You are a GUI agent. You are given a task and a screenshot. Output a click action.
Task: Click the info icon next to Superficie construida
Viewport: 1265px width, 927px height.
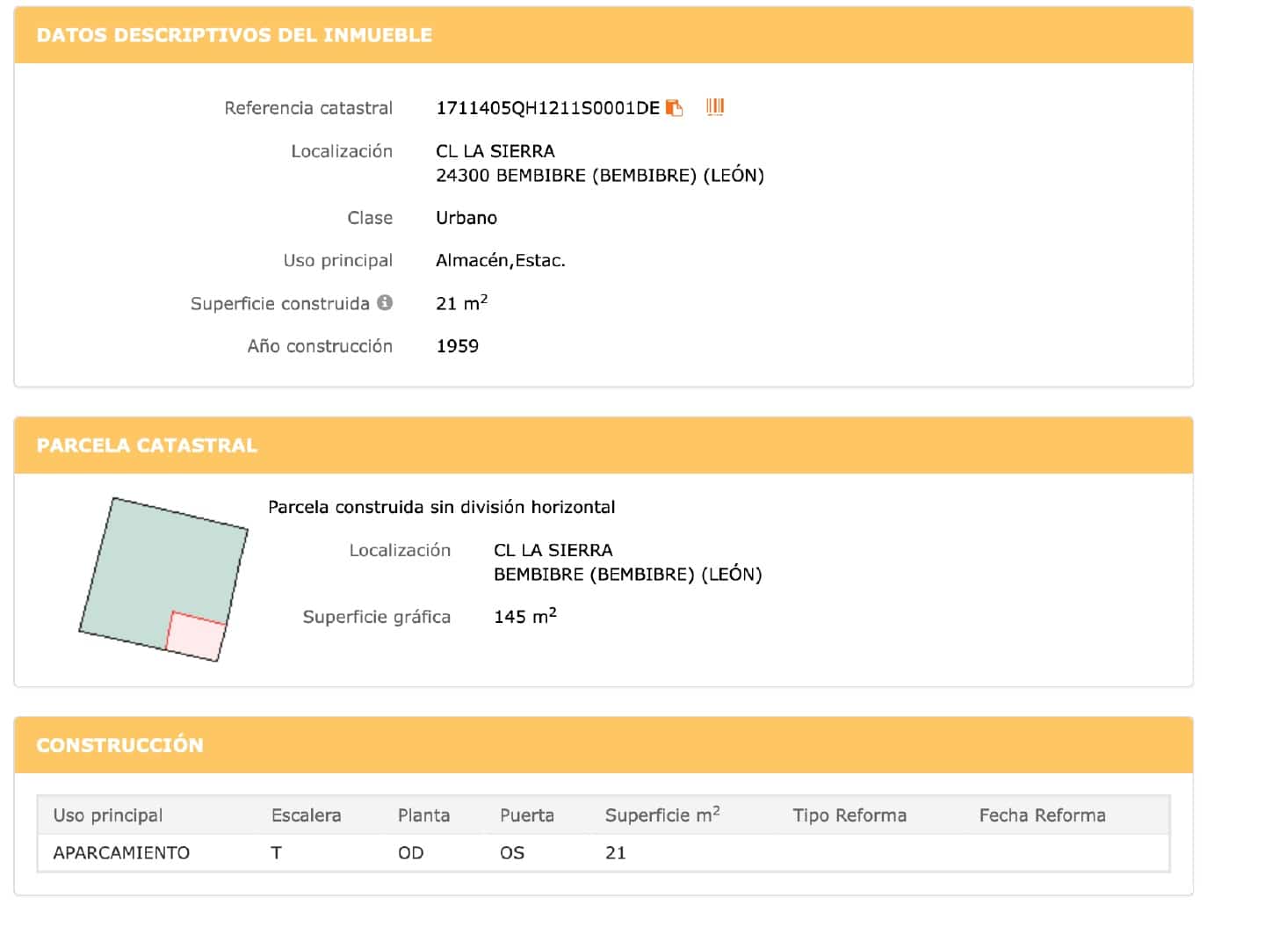tap(385, 302)
